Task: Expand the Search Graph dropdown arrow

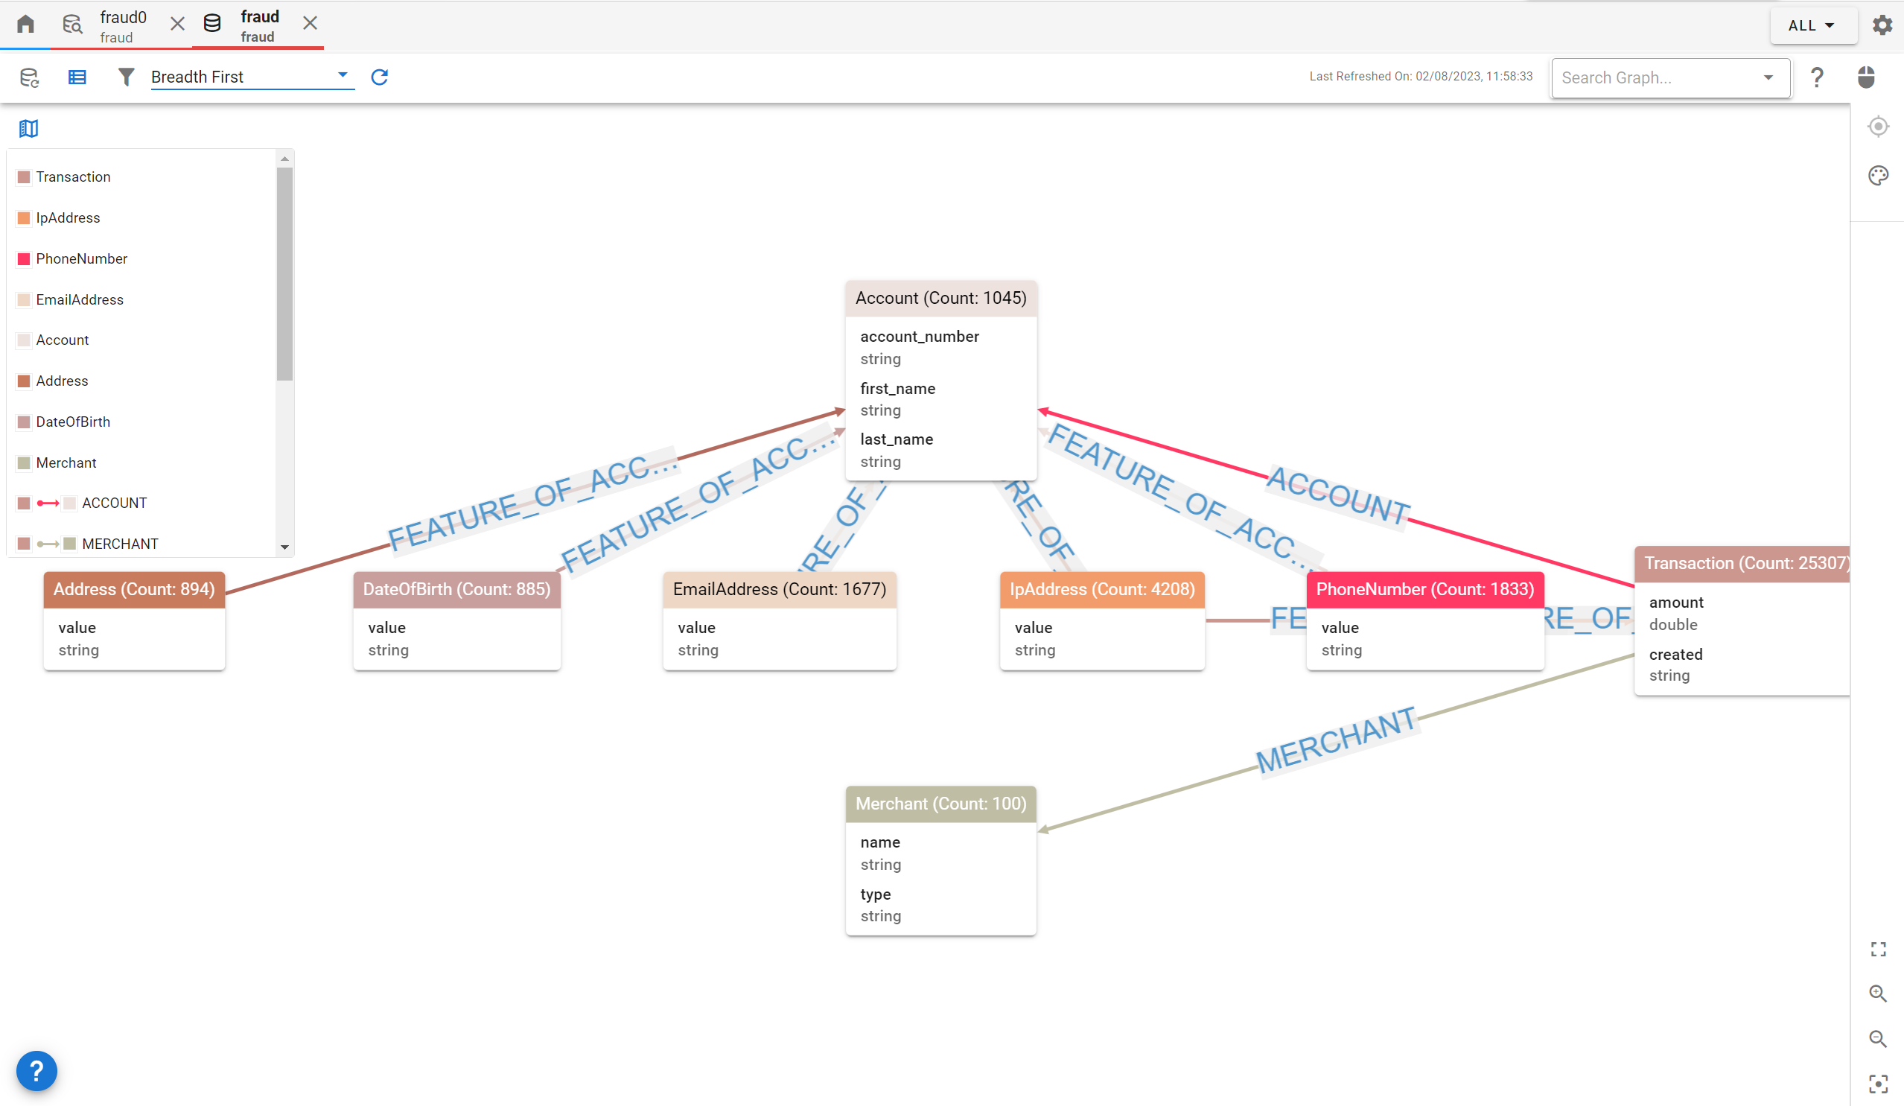Action: [x=1768, y=77]
